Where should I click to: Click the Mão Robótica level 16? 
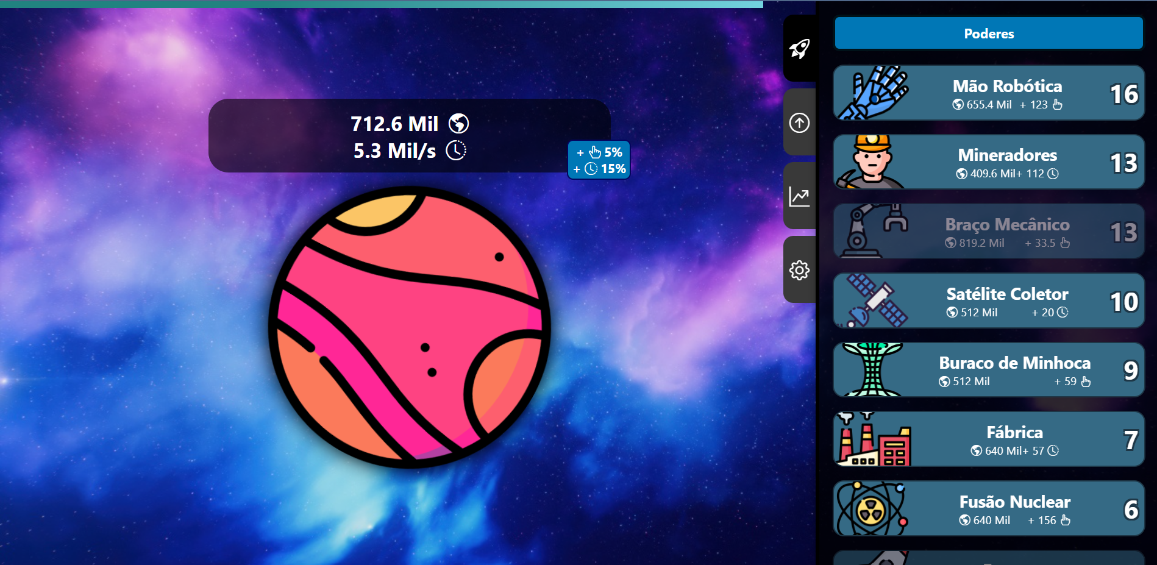coord(1124,94)
